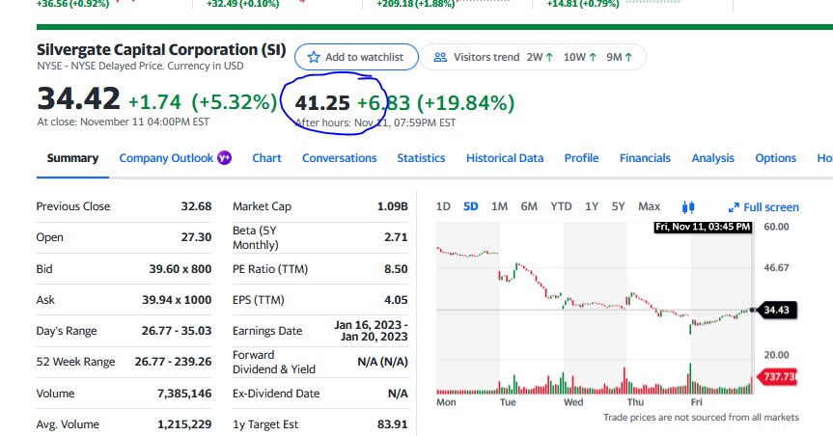Select the 5D chart range
Viewport: 833px width, 436px height.
[471, 206]
